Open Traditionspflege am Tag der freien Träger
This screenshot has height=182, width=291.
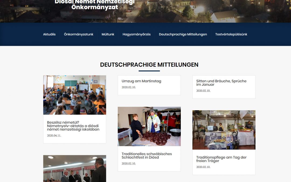click(x=221, y=159)
